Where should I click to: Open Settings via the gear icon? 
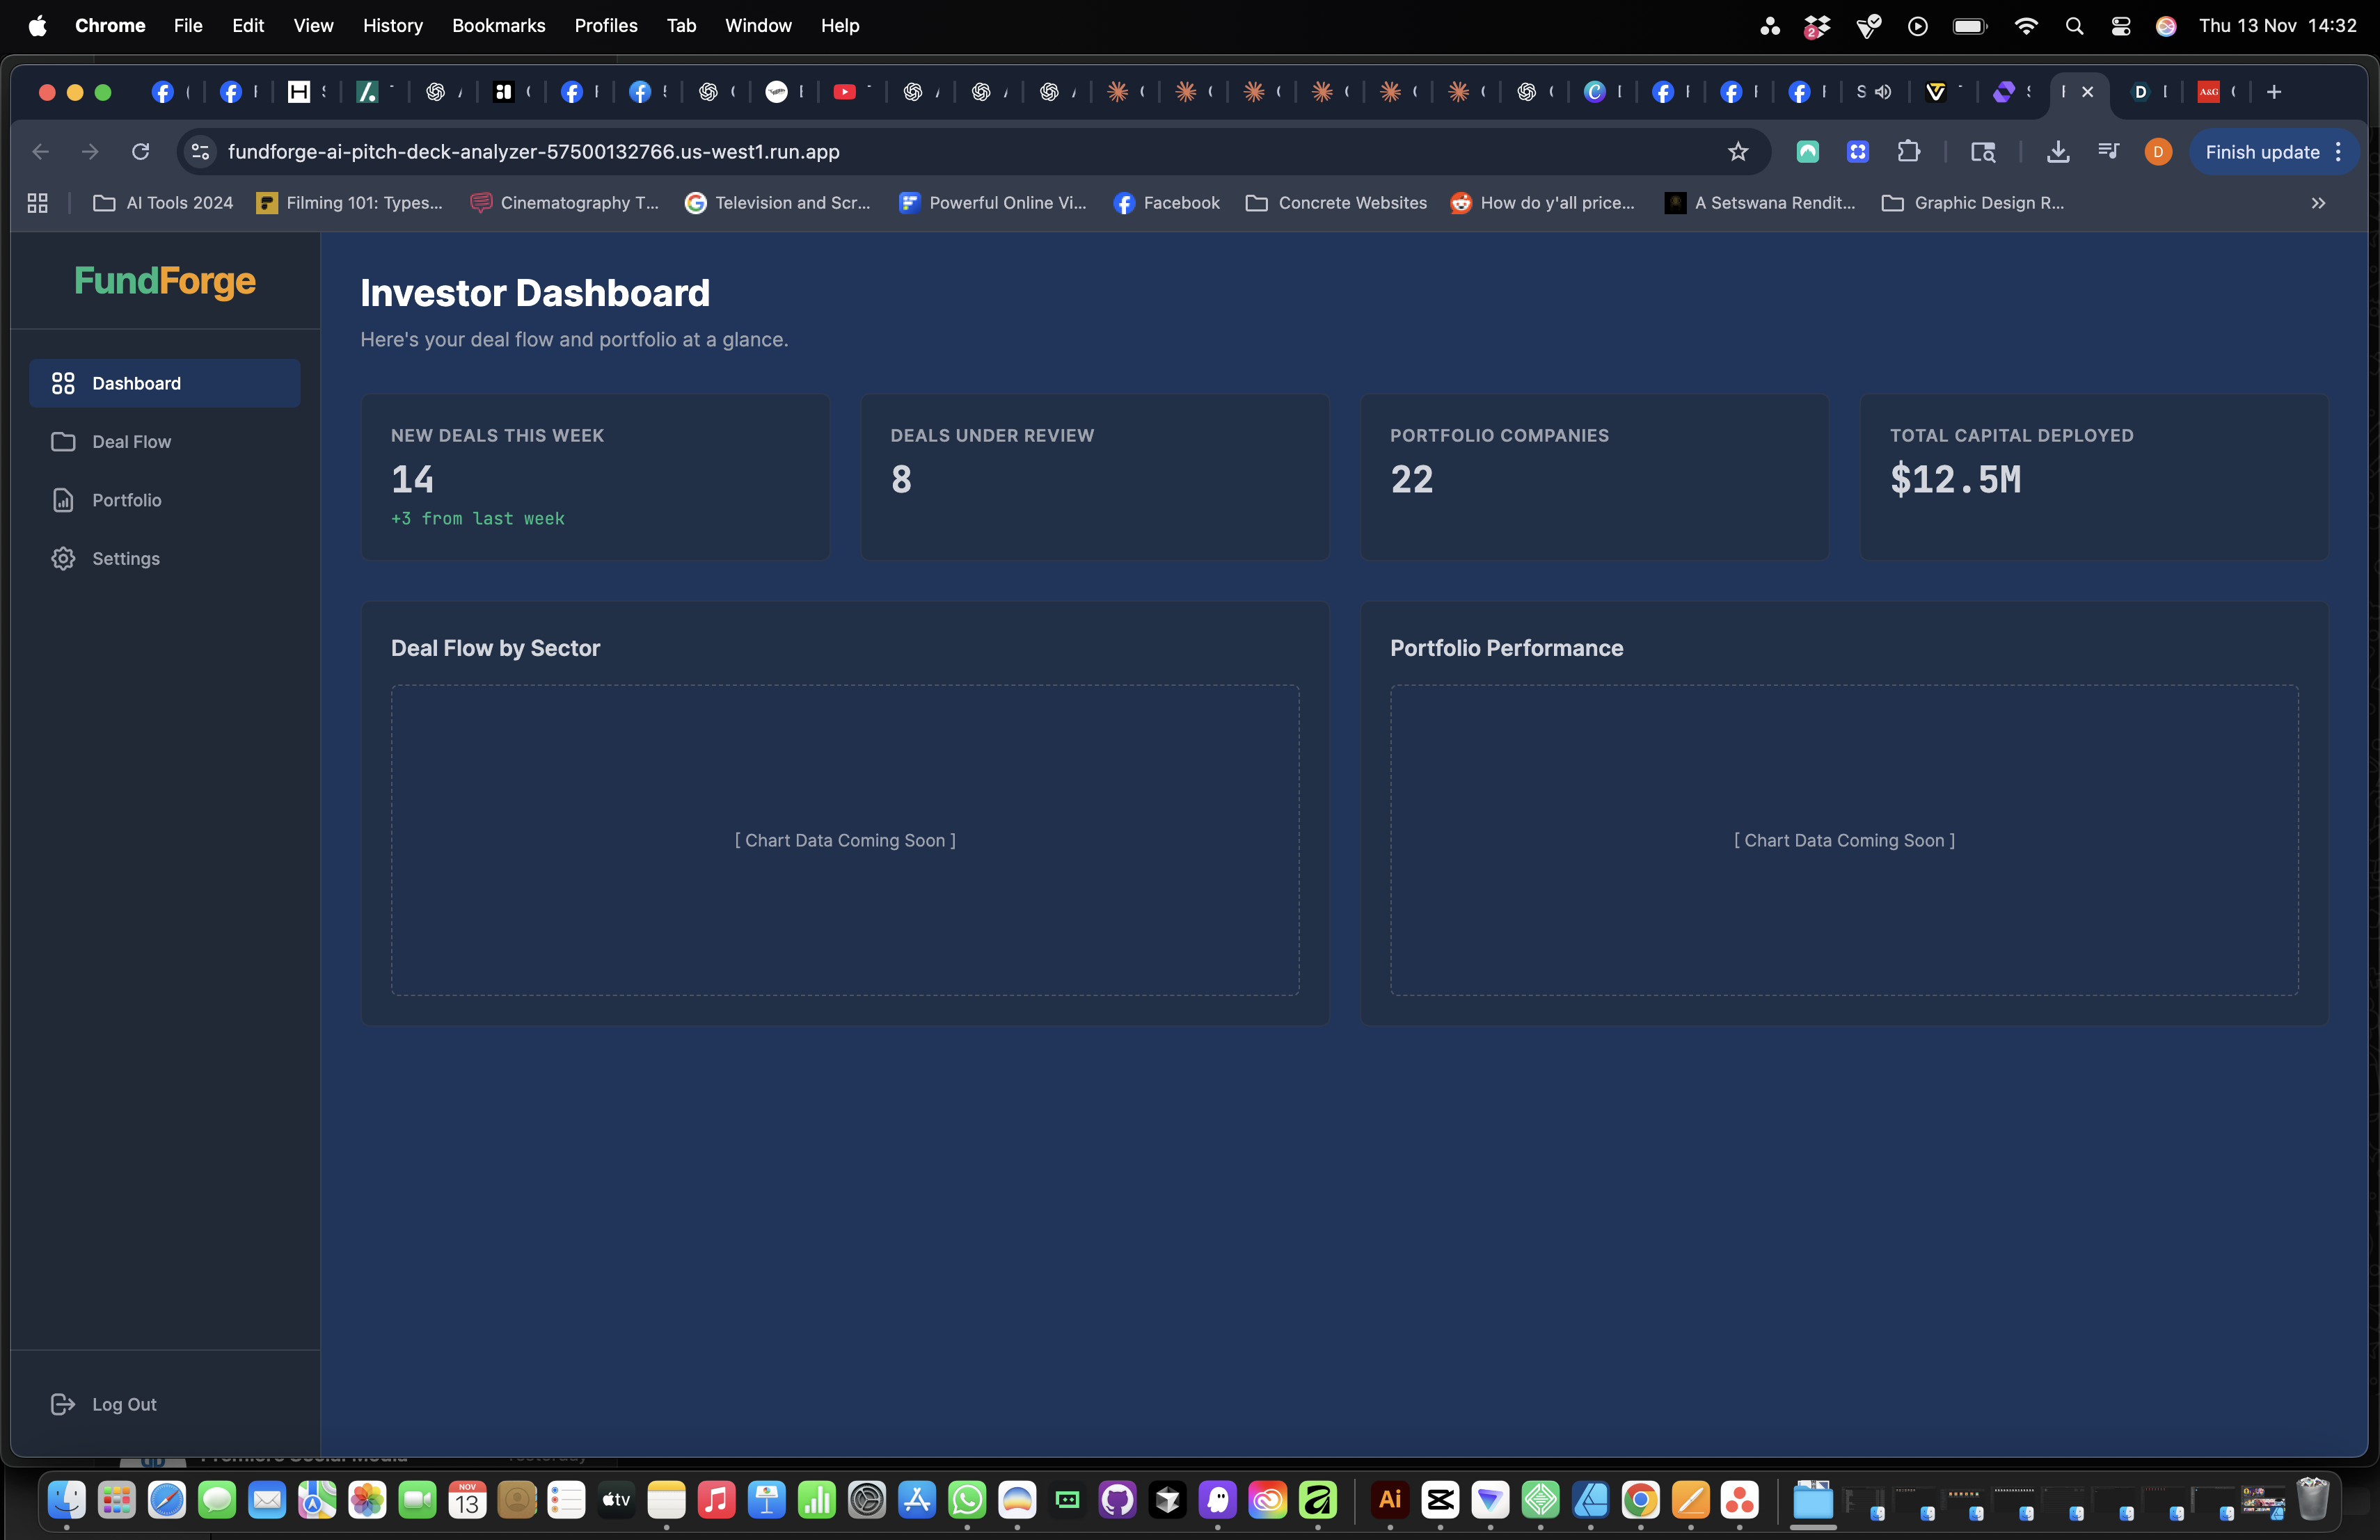[63, 559]
